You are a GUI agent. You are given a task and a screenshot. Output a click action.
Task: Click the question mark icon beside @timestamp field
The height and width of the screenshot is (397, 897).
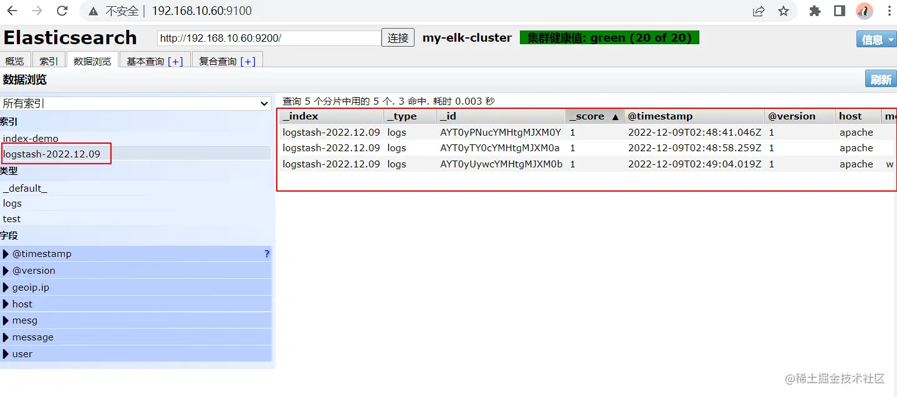(267, 253)
